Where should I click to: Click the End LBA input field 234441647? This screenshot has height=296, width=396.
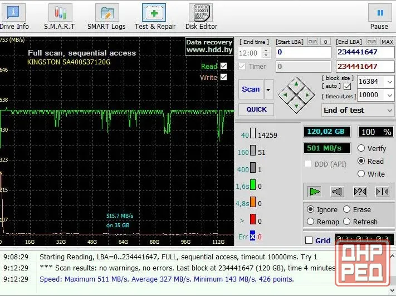click(x=365, y=52)
